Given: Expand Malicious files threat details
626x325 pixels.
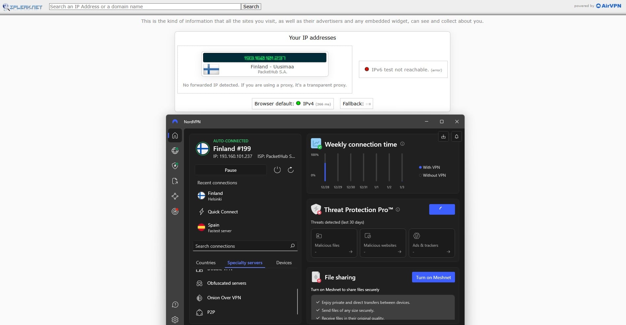Looking at the screenshot, I should tap(351, 252).
